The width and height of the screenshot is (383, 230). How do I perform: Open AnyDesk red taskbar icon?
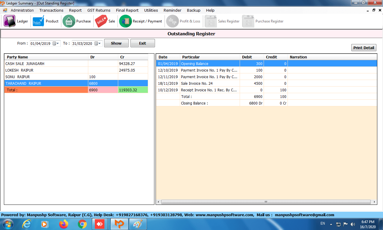(100, 224)
